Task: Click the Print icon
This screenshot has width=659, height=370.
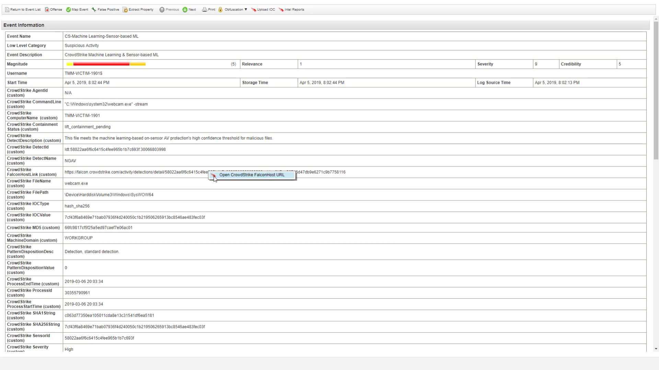Action: (205, 10)
